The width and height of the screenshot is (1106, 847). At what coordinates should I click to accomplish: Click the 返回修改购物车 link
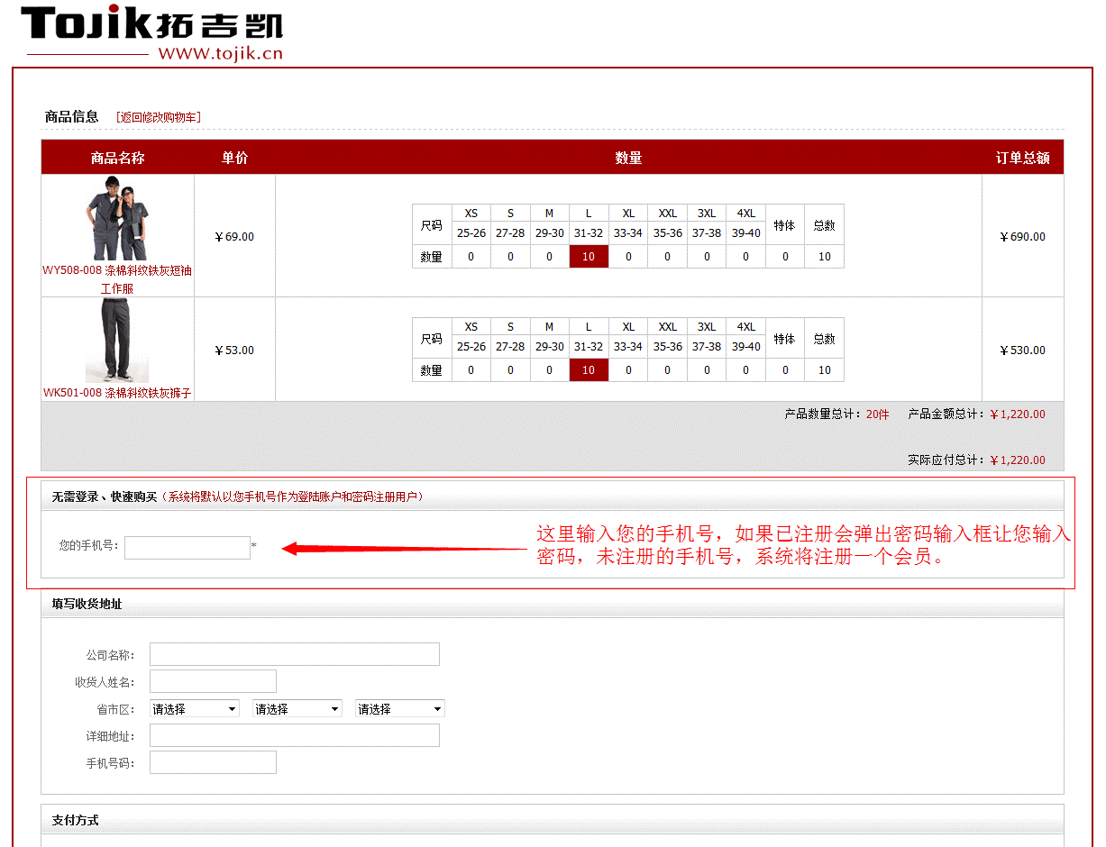(159, 117)
